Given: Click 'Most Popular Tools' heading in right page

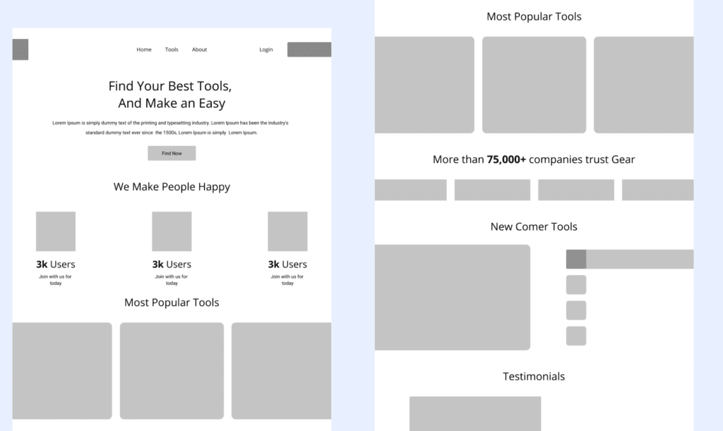Looking at the screenshot, I should [534, 17].
